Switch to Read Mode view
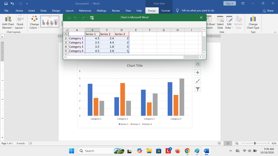278x156 pixels. [x=219, y=143]
